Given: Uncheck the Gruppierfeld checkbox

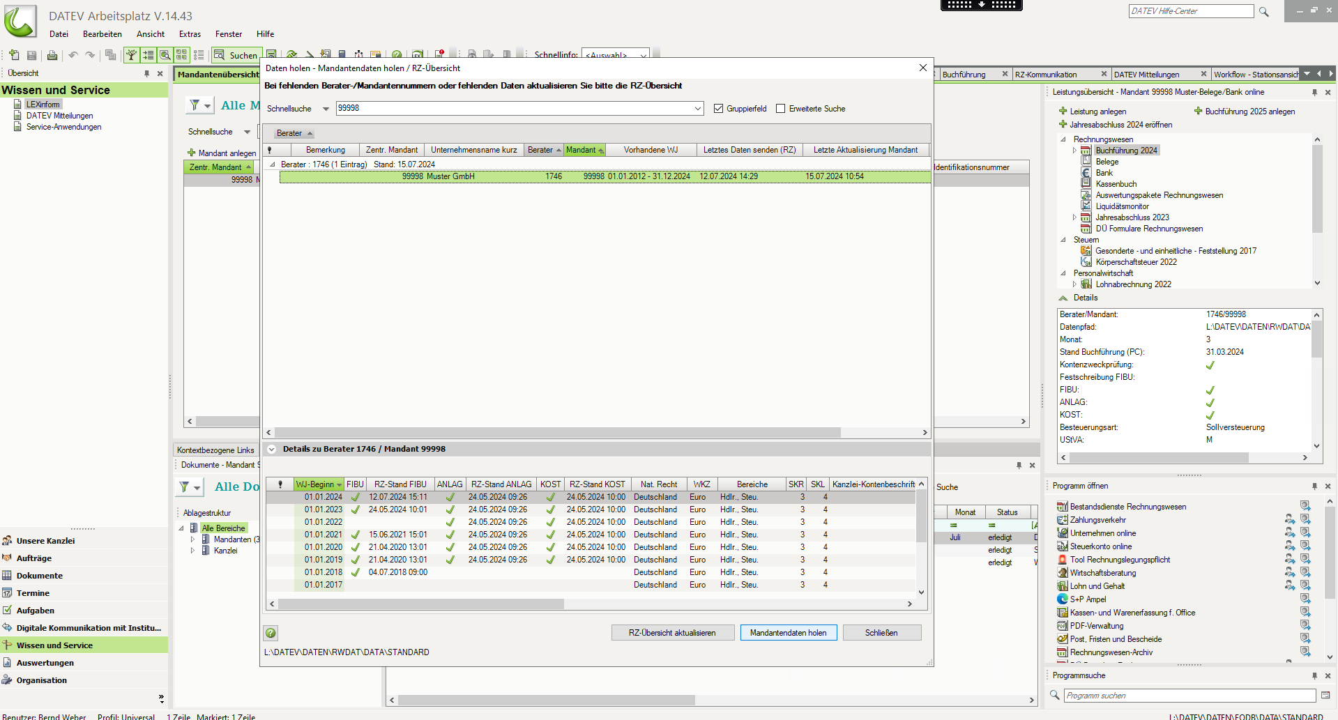Looking at the screenshot, I should [718, 109].
